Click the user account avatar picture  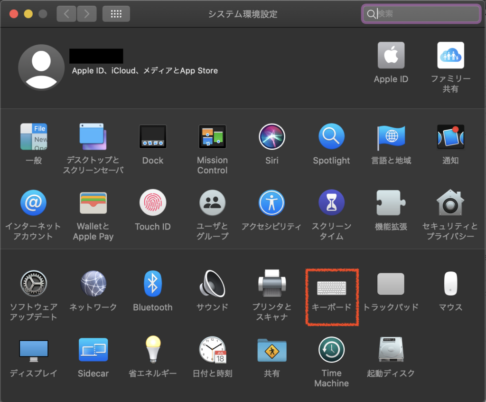(41, 67)
